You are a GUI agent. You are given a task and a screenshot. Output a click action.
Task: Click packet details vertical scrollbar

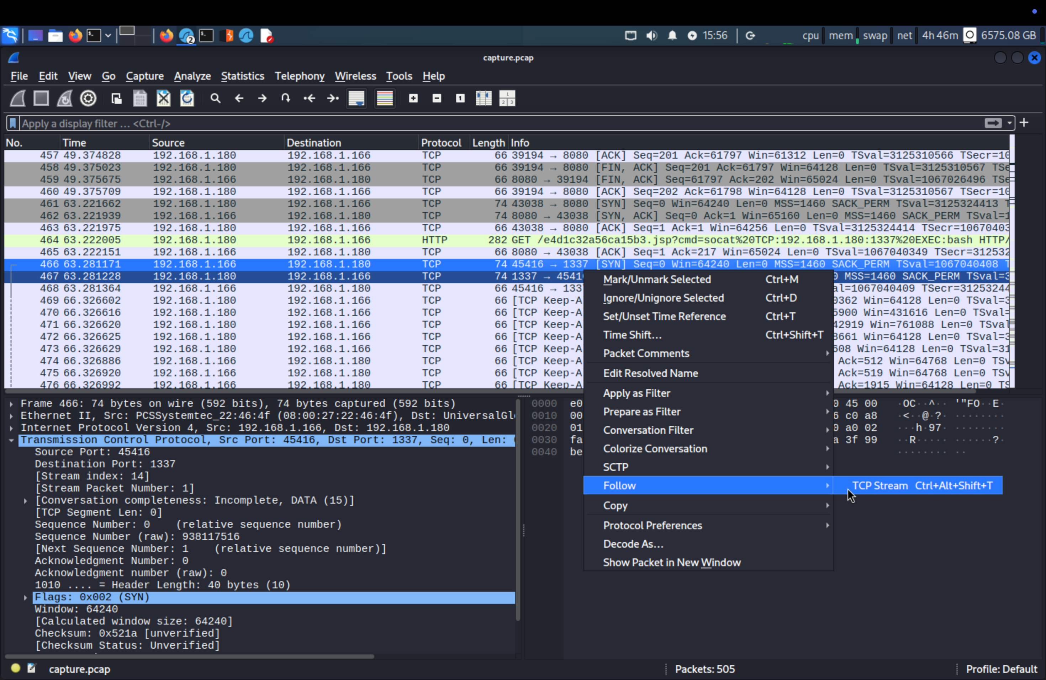point(518,510)
